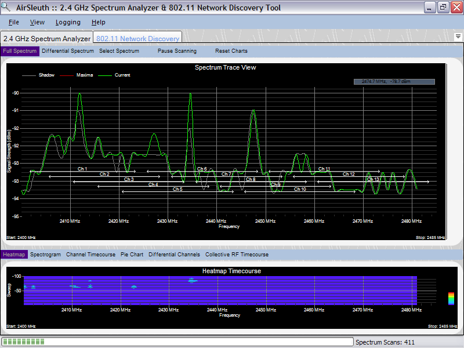Viewport: 464px width, 348px height.
Task: Select Differential Spectrum view
Action: (x=68, y=51)
